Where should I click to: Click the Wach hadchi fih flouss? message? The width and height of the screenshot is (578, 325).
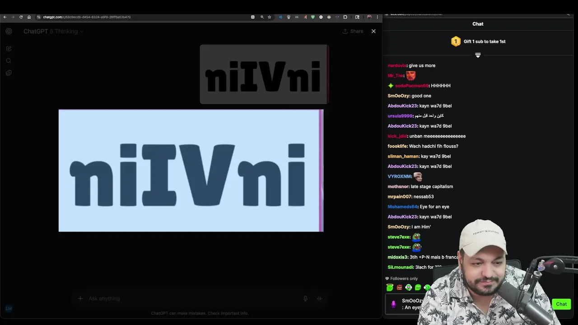[x=433, y=146]
